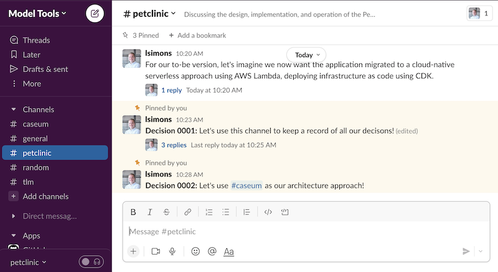498x272 pixels.
Task: Toggle inline code formatting
Action: point(268,212)
